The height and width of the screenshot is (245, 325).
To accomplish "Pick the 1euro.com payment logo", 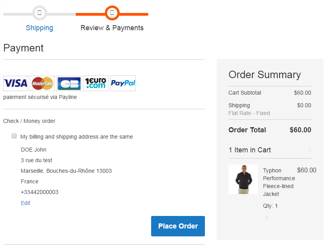I will point(96,83).
